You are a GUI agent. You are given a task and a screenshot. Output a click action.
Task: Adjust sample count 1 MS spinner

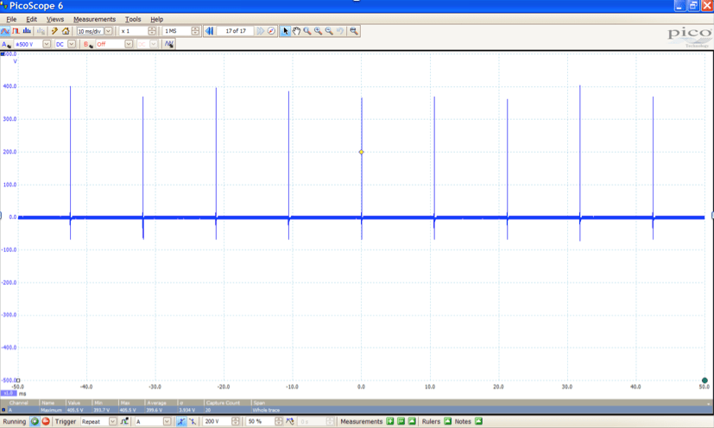click(195, 31)
